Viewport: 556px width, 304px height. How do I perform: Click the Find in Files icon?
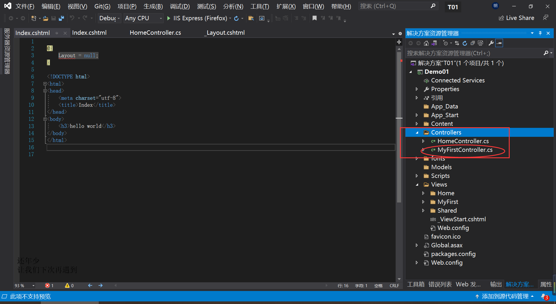coord(251,18)
